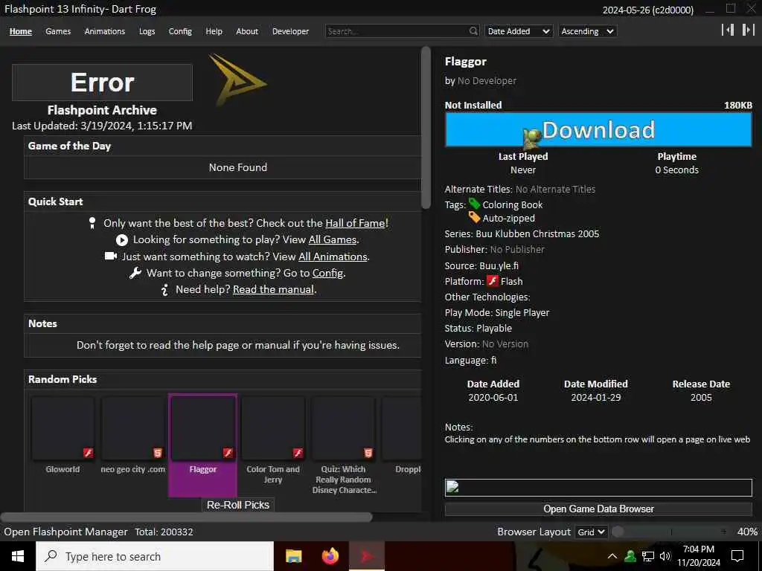
Task: Click the Windows taskbar search box
Action: [155, 556]
